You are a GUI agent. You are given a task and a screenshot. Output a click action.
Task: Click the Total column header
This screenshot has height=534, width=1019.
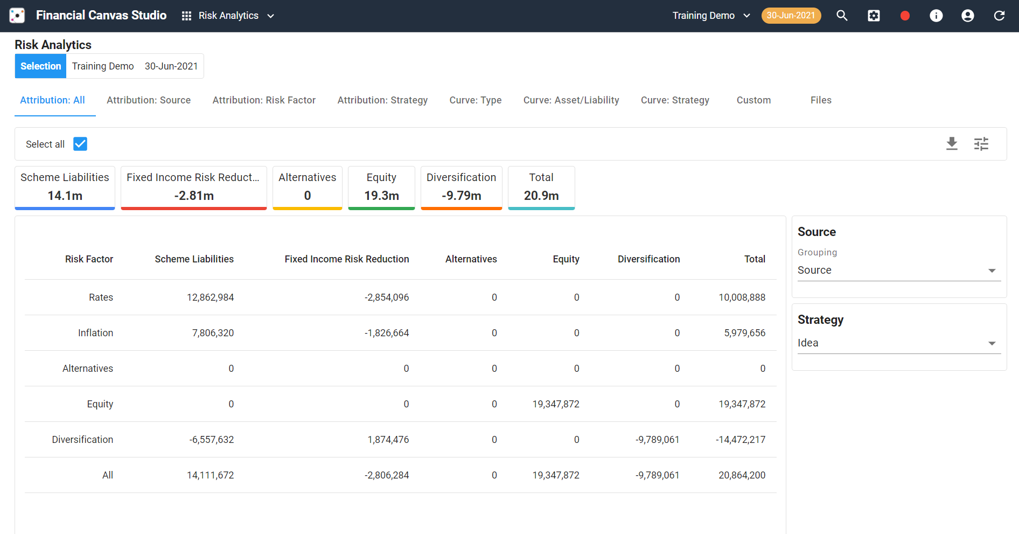[755, 259]
